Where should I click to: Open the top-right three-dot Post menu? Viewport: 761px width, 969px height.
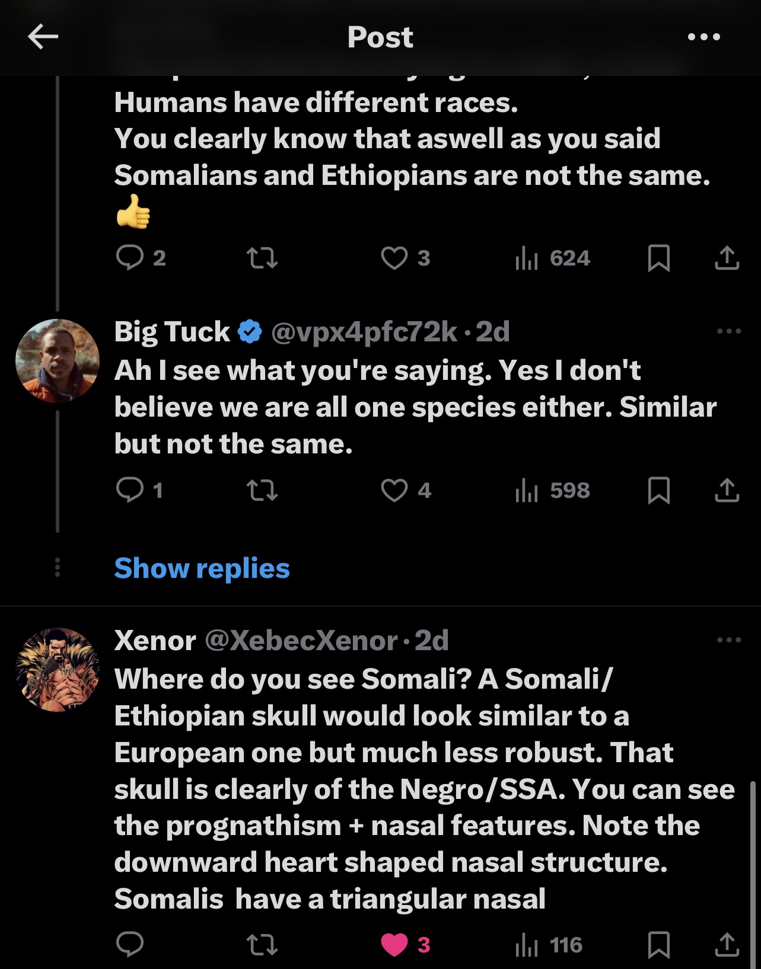(x=704, y=37)
